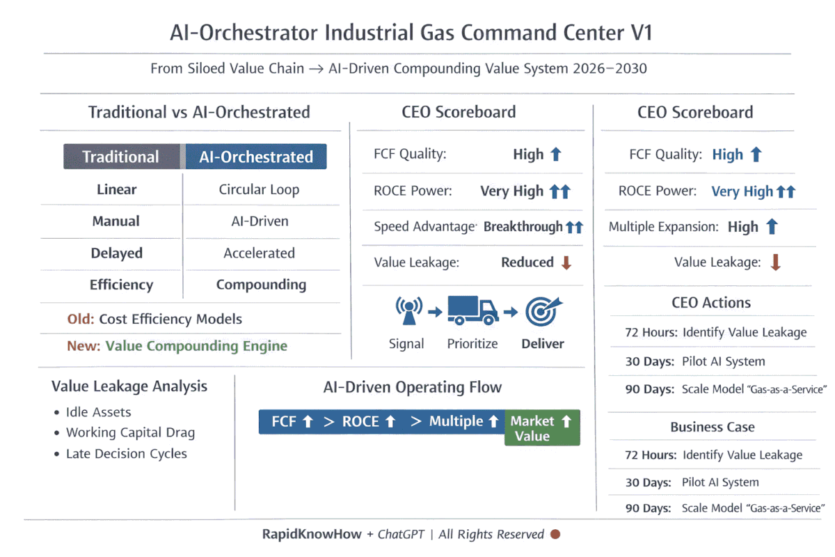Screen dimensions: 835x557
Task: Click the Late Decision Cycles bullet item
Action: click(x=126, y=454)
